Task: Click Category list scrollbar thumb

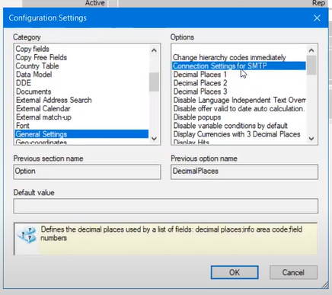Action: [x=154, y=82]
